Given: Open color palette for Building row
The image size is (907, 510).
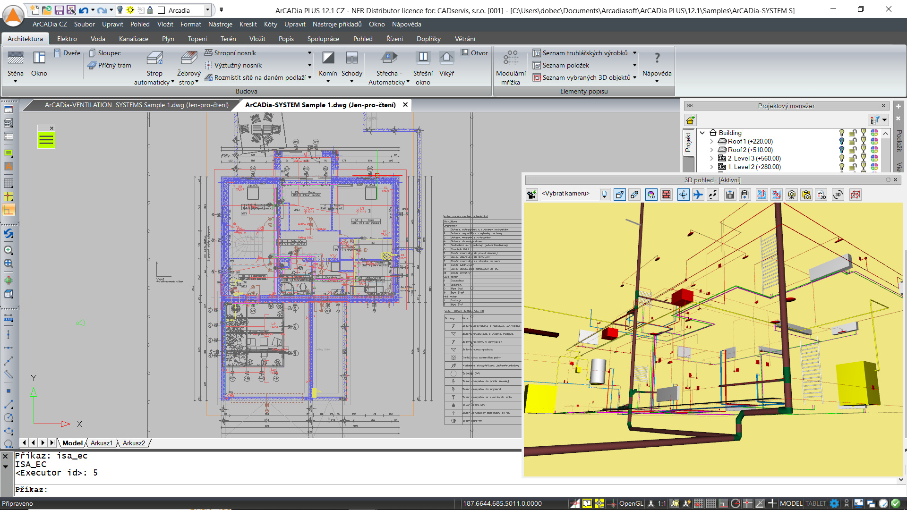Looking at the screenshot, I should 874,133.
